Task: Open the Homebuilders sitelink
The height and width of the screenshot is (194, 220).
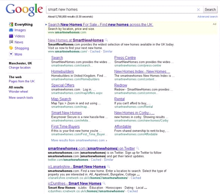Action: (62, 71)
